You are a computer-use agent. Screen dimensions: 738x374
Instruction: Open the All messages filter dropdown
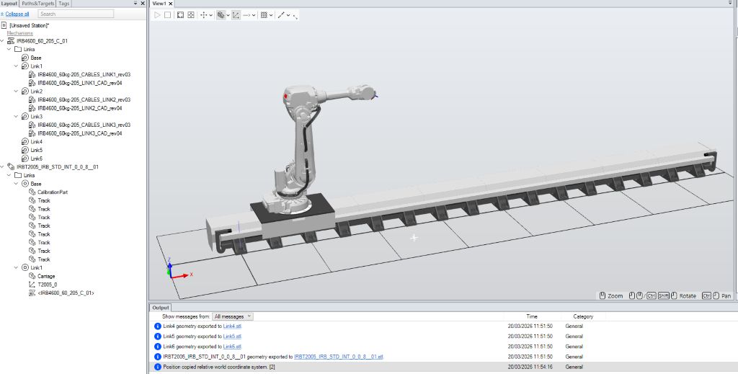[x=233, y=316]
